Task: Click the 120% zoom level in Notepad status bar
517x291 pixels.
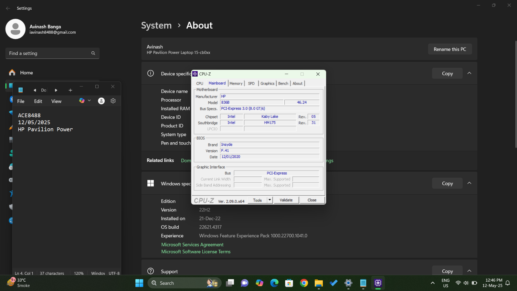Action: (79, 273)
